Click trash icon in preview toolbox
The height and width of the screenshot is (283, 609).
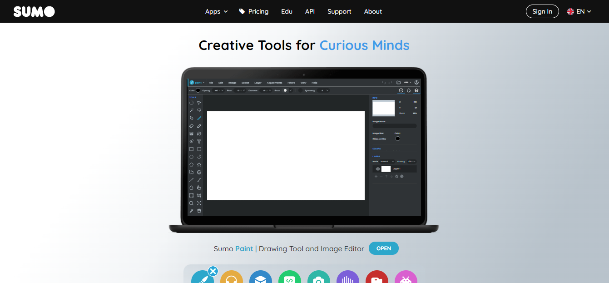click(x=199, y=211)
